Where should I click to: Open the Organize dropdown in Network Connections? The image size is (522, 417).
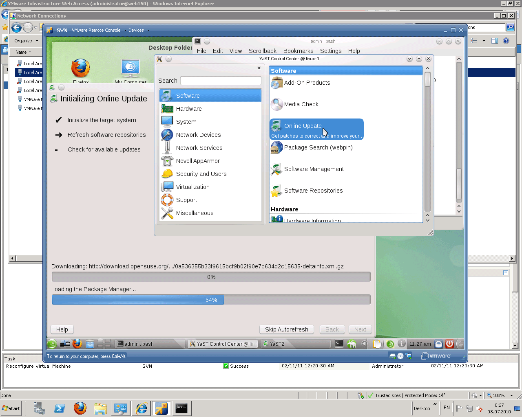pyautogui.click(x=26, y=41)
